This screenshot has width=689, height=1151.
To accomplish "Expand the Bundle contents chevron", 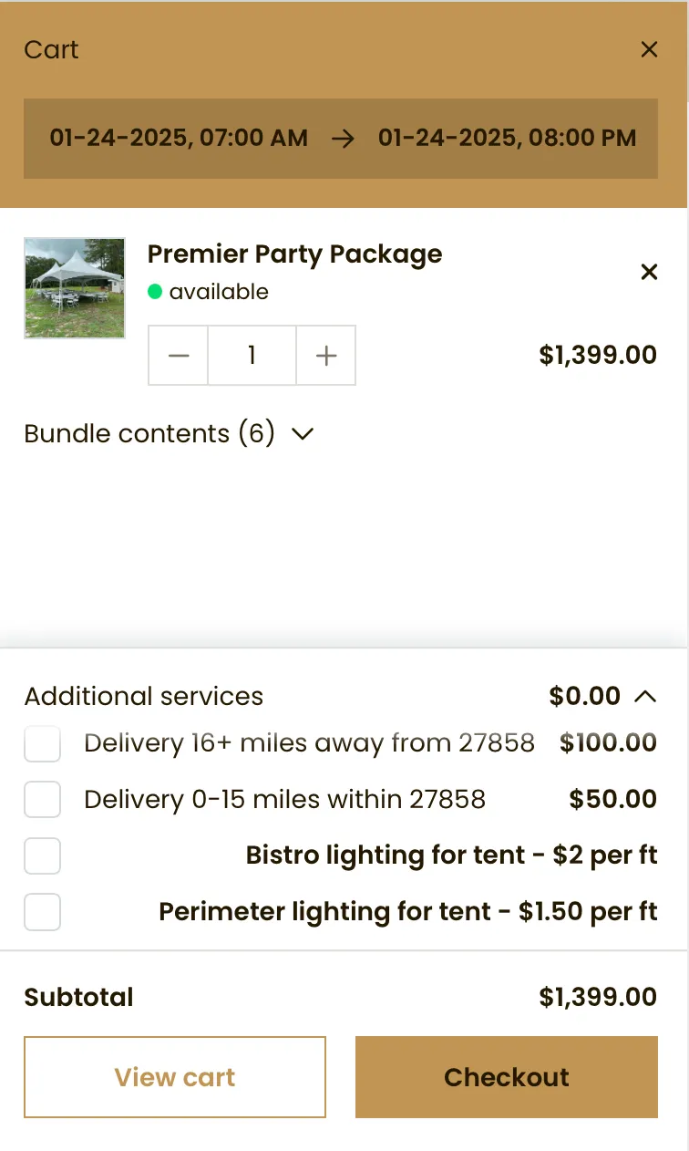I will 303,434.
